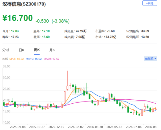Switch to the 分时 intraday tab

[6, 50]
